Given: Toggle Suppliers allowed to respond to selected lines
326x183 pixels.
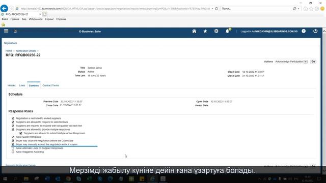Looking at the screenshot, I should point(13,122).
